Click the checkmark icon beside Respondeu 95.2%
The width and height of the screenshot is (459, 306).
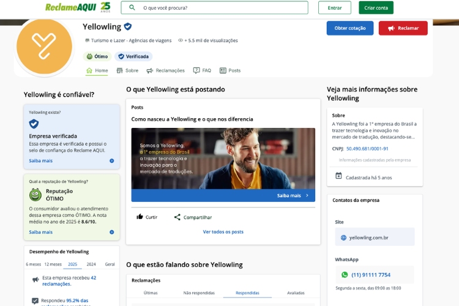[x=35, y=300]
